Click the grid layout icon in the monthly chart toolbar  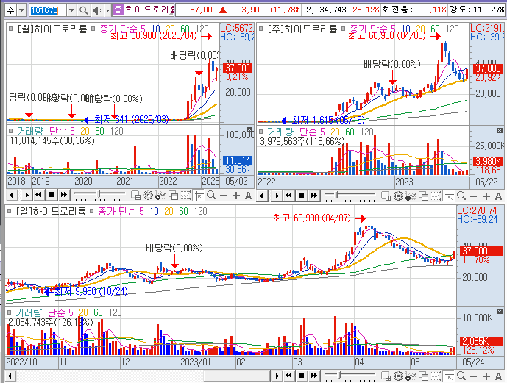point(135,196)
